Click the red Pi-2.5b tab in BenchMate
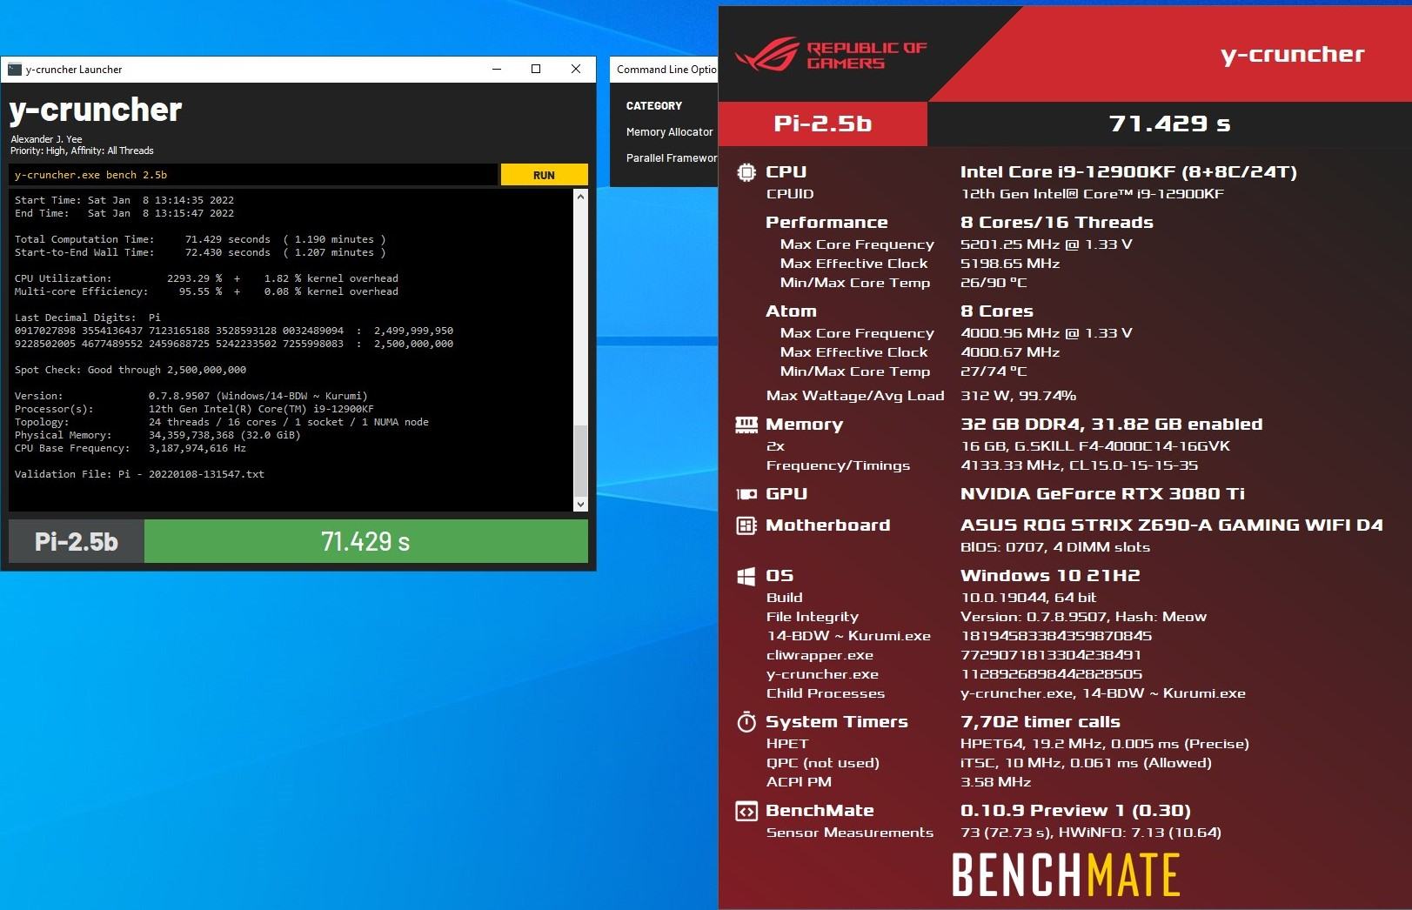The image size is (1412, 910). point(823,124)
